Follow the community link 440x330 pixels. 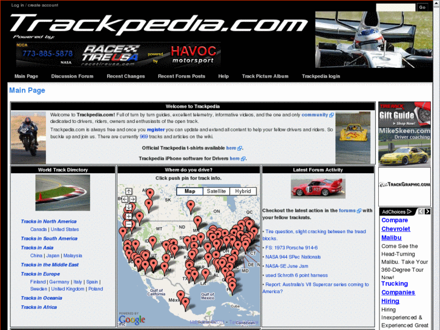coord(315,114)
